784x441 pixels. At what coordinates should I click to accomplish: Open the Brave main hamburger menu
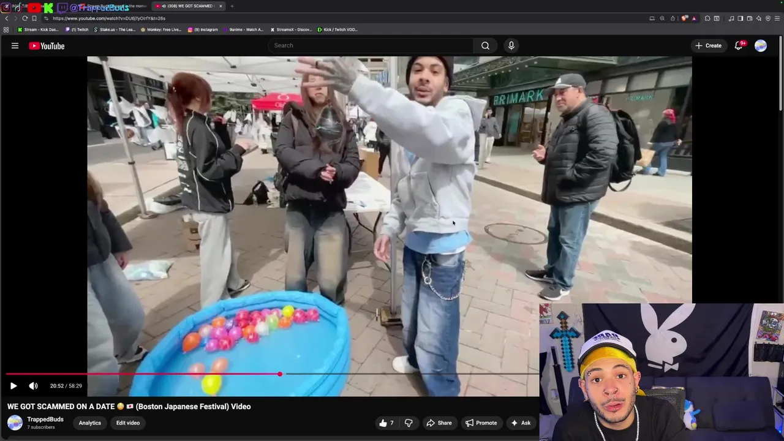click(777, 18)
